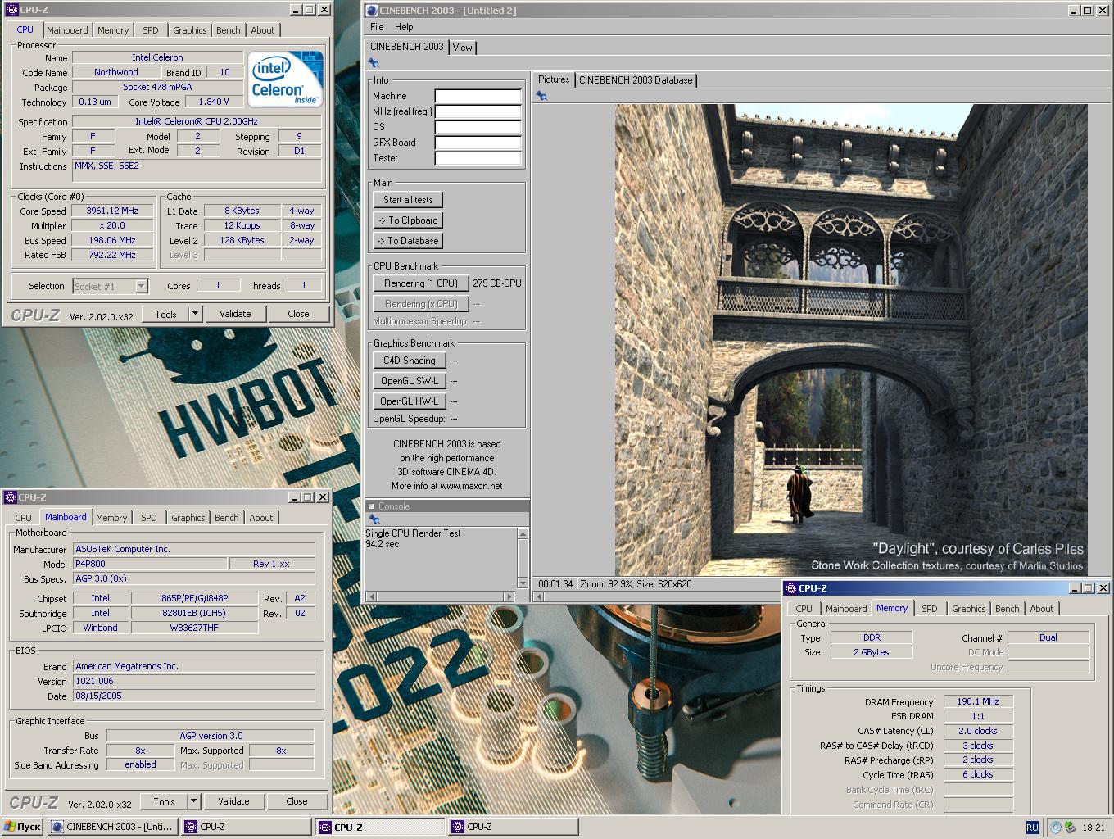Open the File menu in CINEBENCH

[x=377, y=27]
